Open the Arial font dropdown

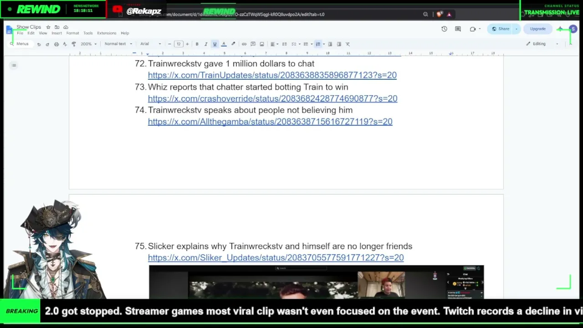pyautogui.click(x=151, y=44)
